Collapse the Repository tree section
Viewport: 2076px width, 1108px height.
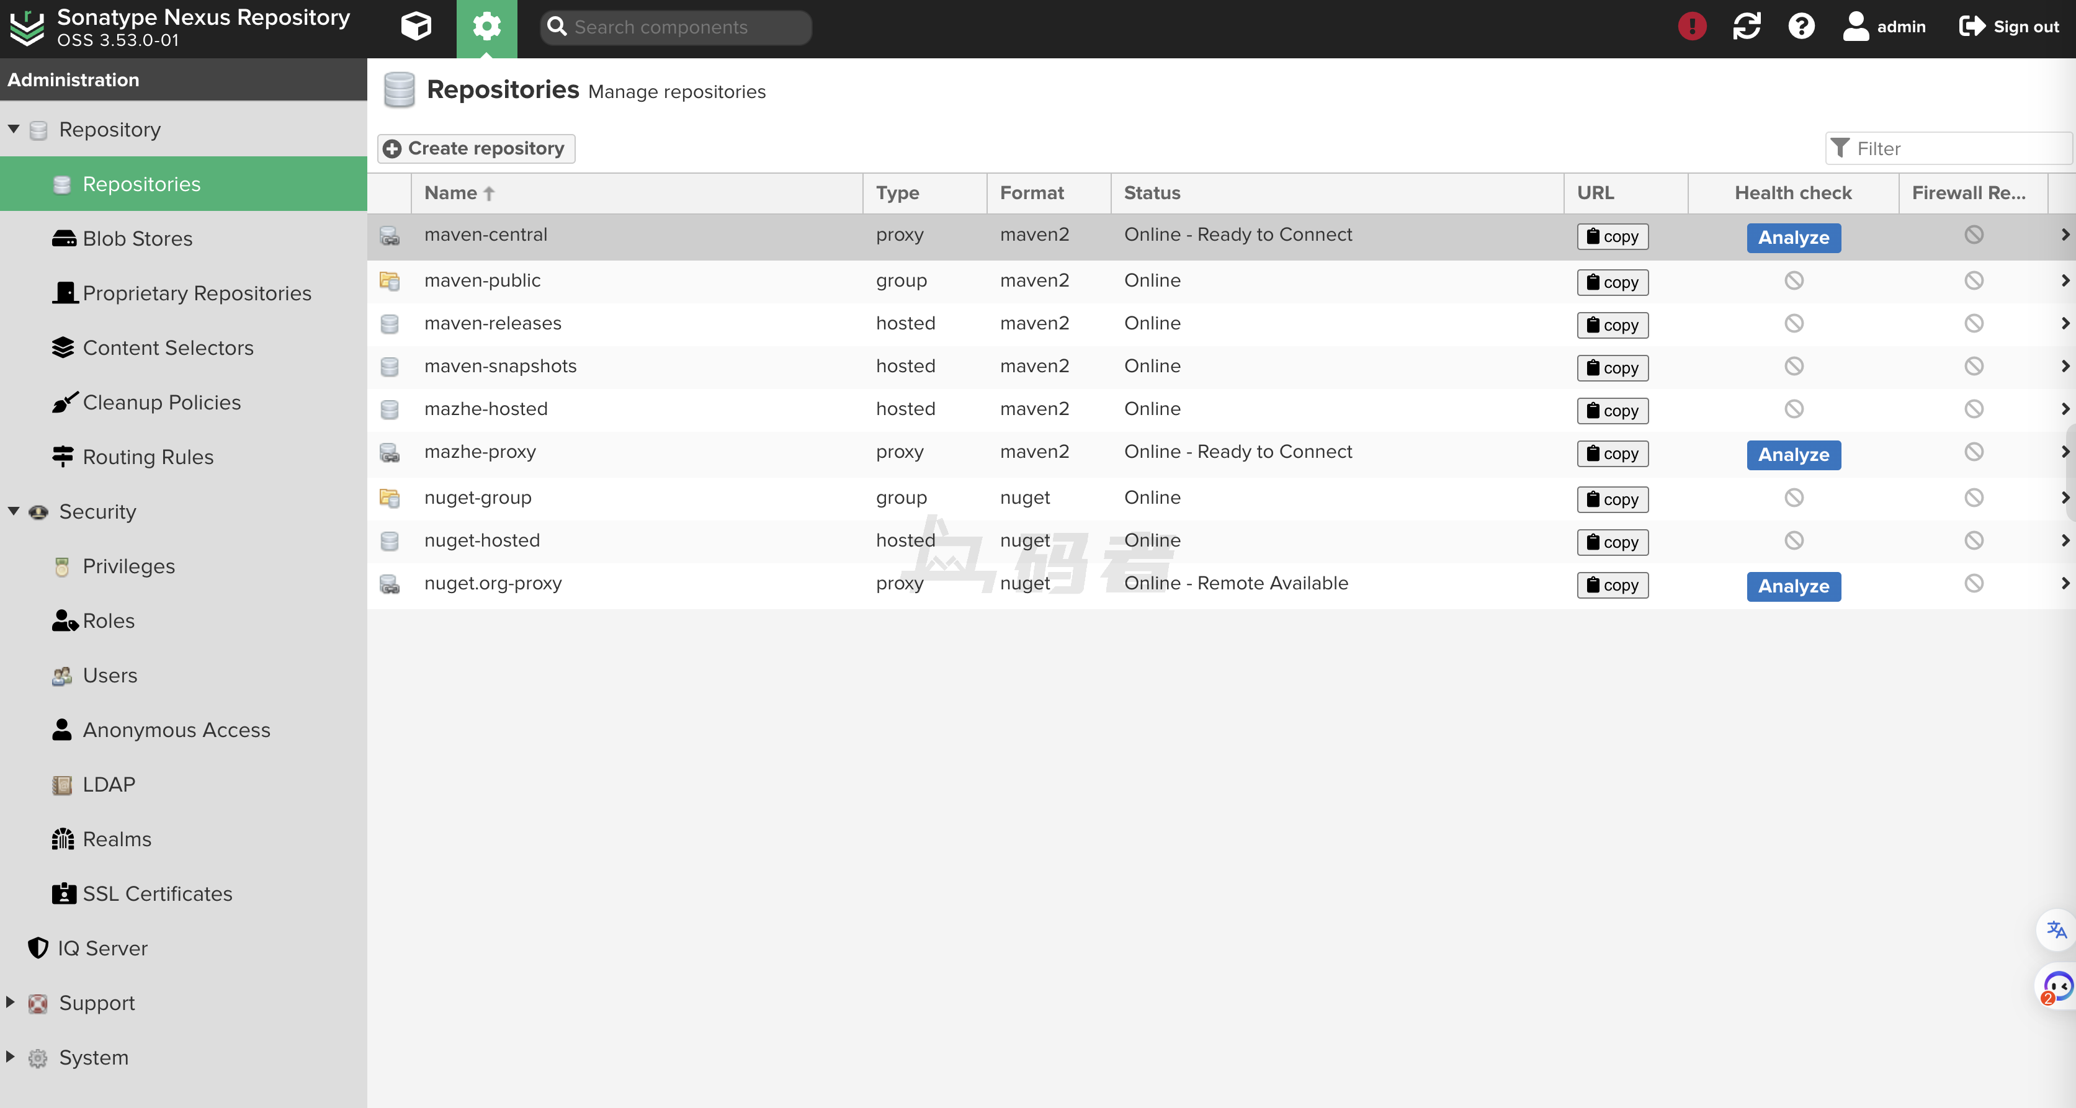[x=14, y=129]
